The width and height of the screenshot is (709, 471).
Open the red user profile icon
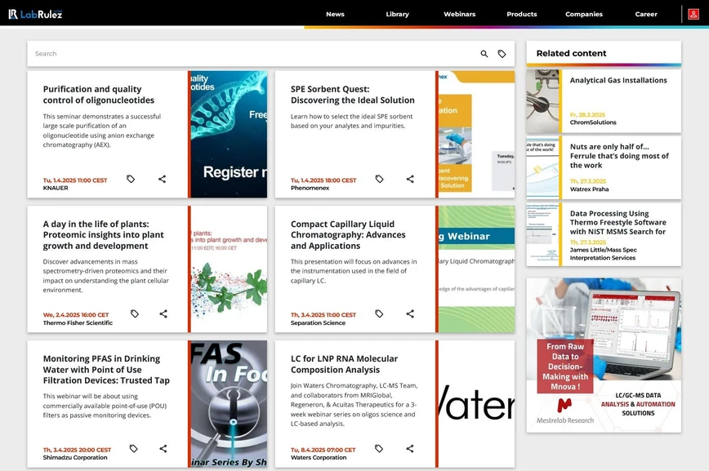click(x=695, y=14)
